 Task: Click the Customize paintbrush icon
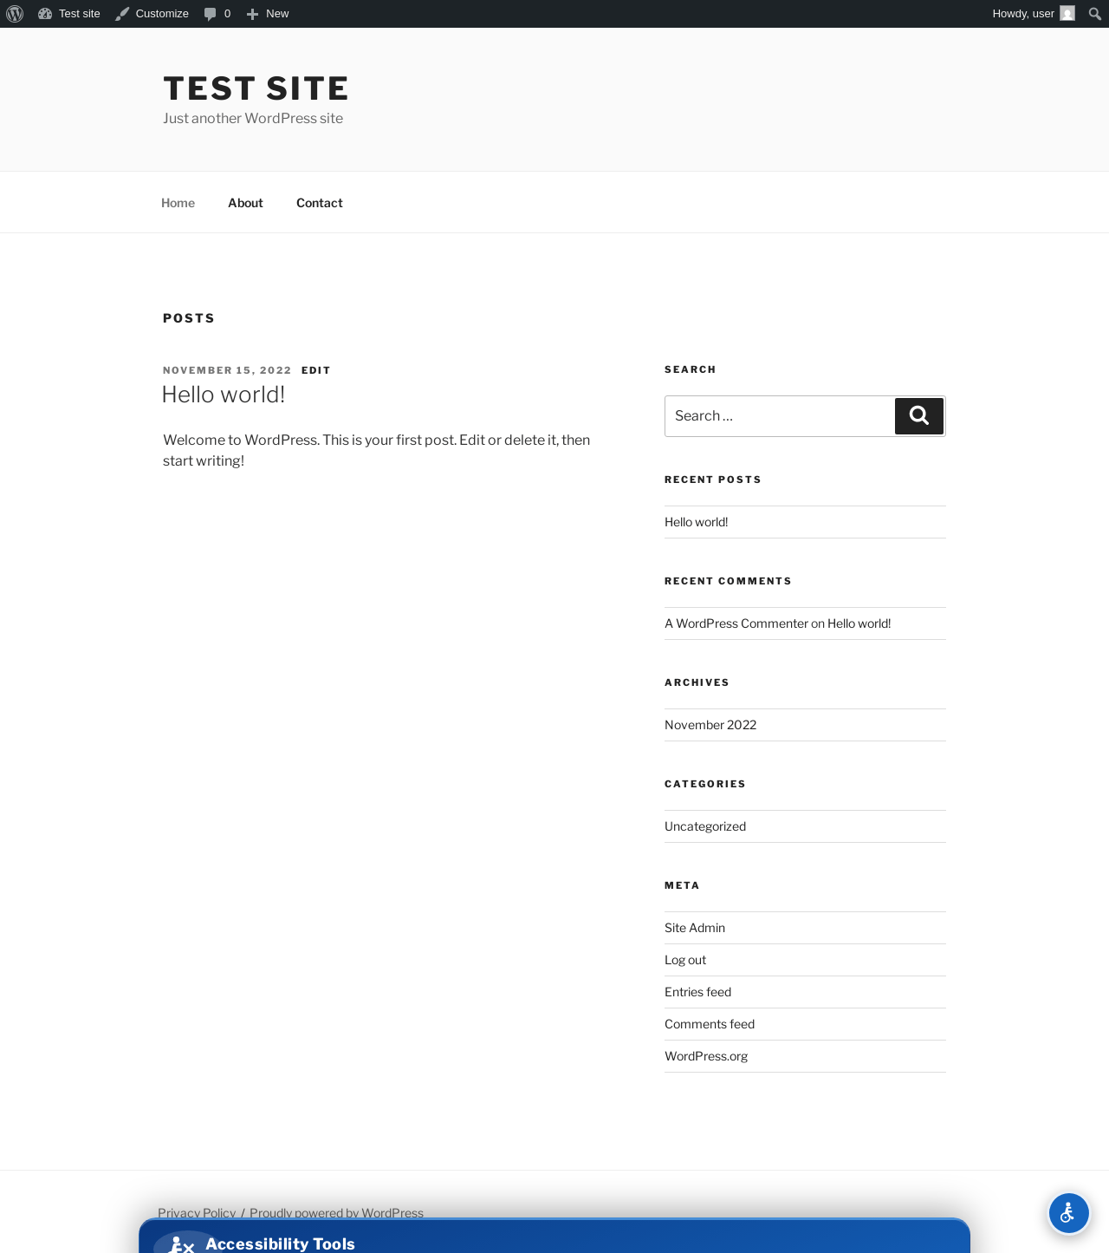122,14
